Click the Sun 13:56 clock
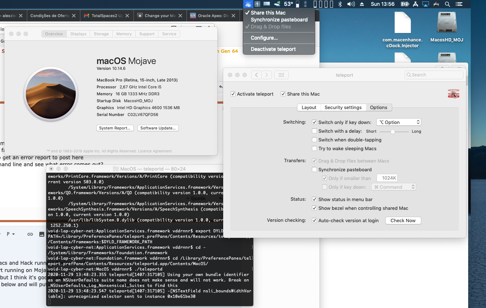Screen dimensions: 486x308 (382, 4)
